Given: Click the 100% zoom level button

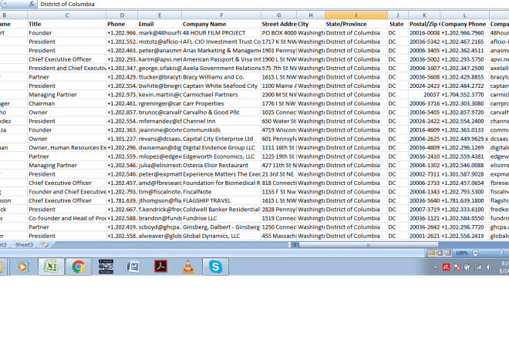Looking at the screenshot, I should click(x=462, y=253).
